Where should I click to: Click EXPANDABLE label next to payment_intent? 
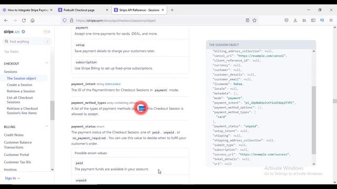[113, 84]
